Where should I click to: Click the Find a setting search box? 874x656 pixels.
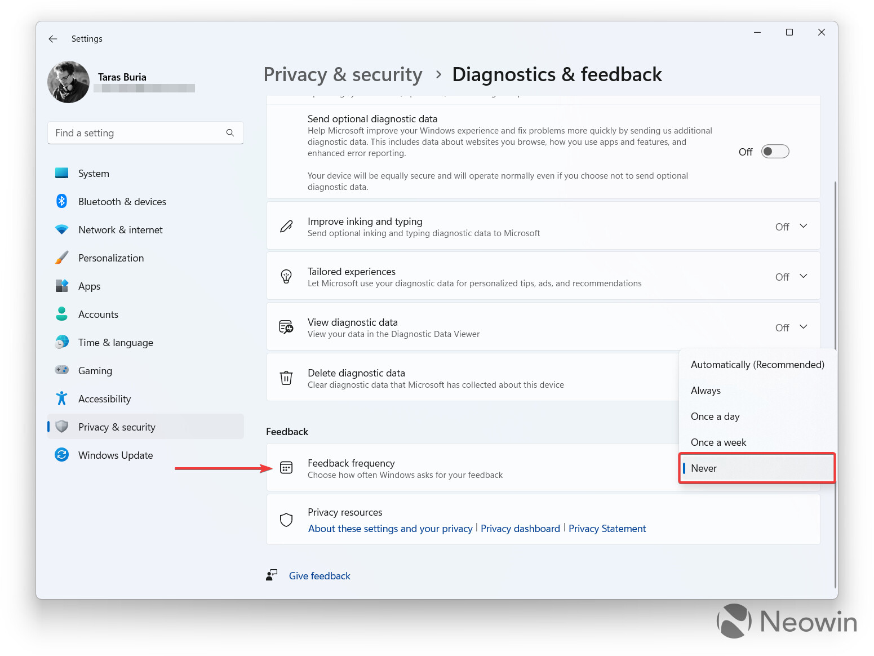145,133
